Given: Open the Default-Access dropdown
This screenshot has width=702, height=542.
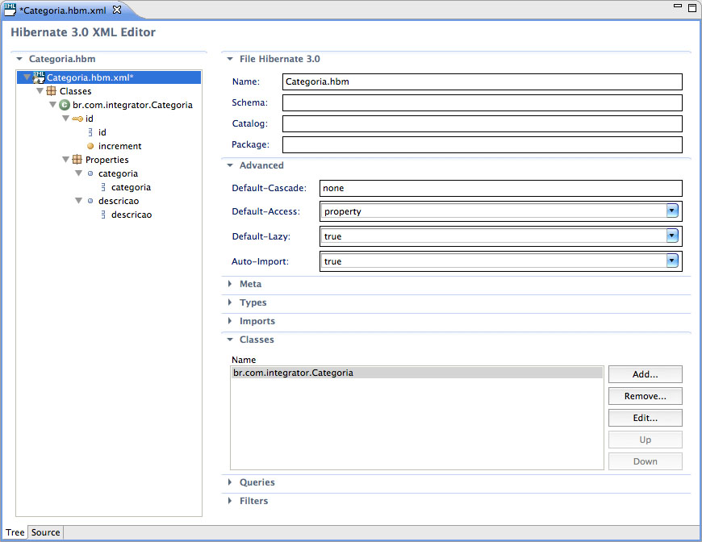Looking at the screenshot, I should click(x=672, y=211).
